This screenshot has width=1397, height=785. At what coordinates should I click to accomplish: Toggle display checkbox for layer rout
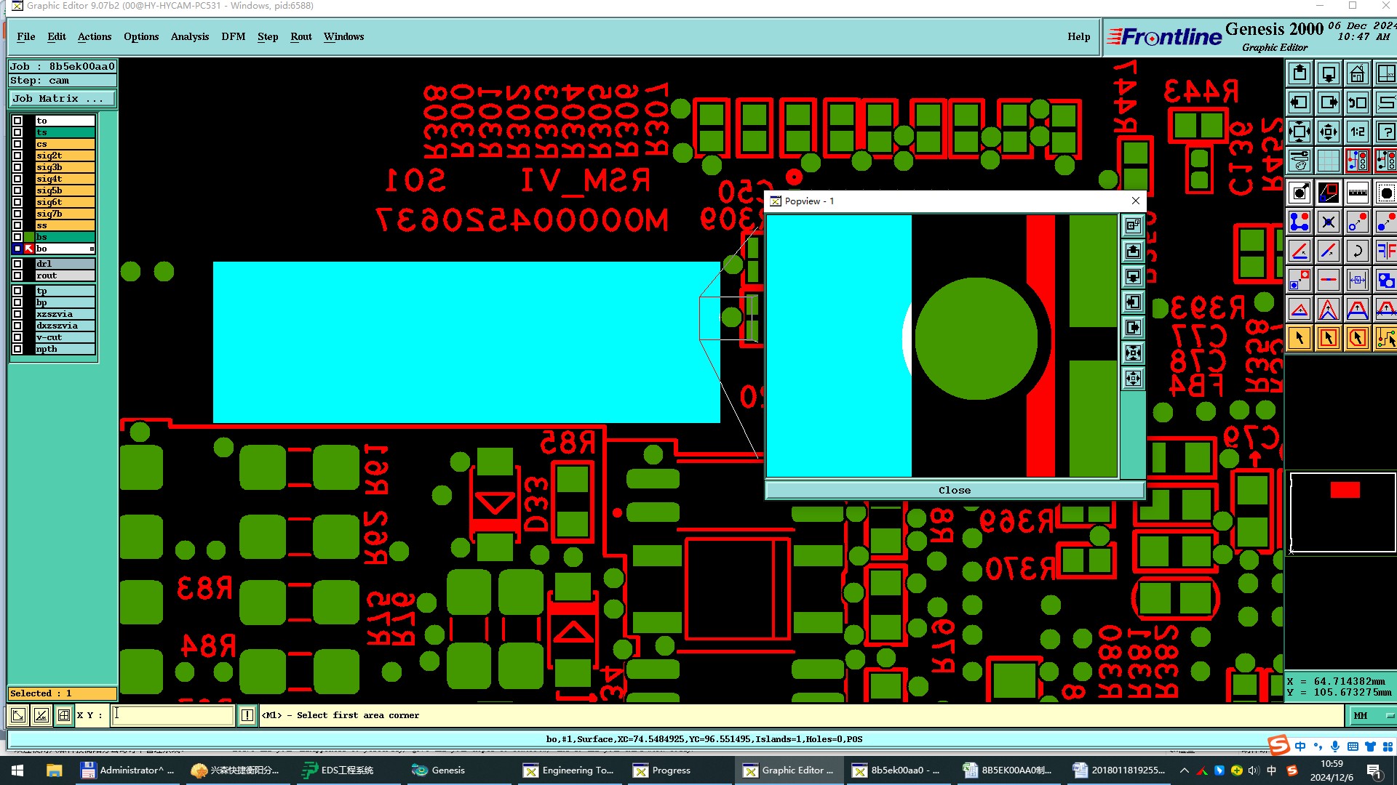point(17,275)
